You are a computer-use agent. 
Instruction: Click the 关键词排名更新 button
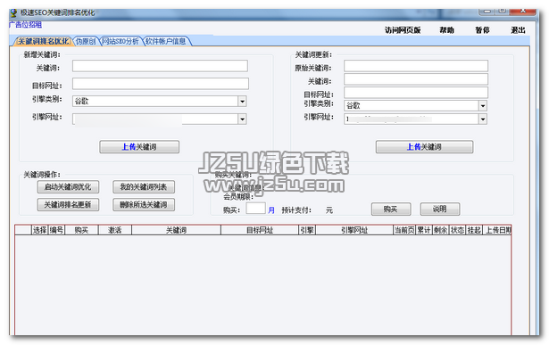pos(68,205)
